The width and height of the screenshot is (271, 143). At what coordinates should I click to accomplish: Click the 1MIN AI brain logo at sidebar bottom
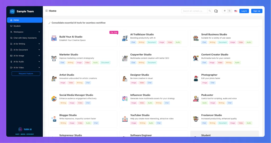click(x=20, y=129)
